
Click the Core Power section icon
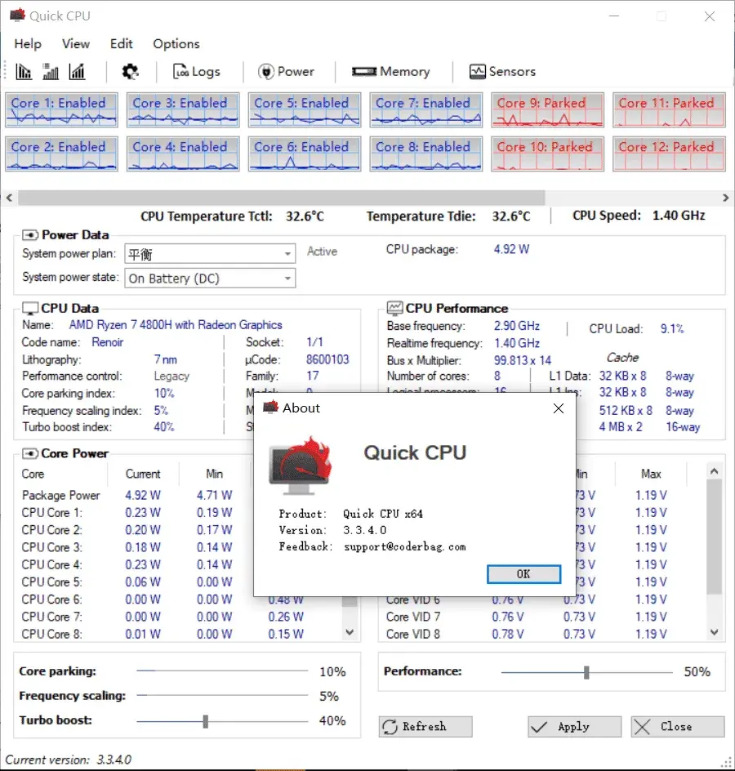30,453
